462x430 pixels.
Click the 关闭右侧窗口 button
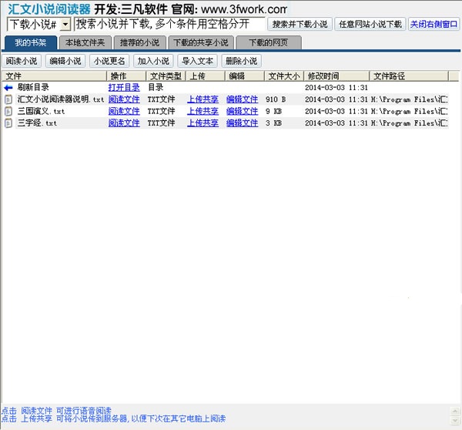[x=434, y=24]
